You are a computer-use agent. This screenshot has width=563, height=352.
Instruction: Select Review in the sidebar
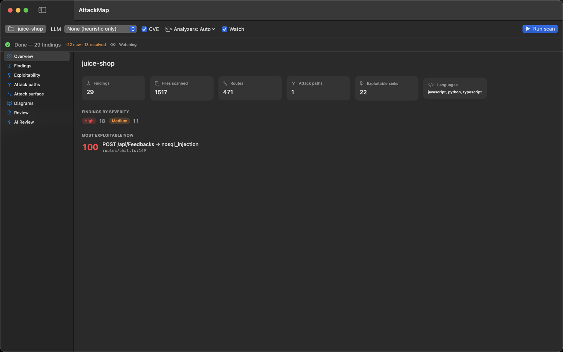pyautogui.click(x=37, y=113)
